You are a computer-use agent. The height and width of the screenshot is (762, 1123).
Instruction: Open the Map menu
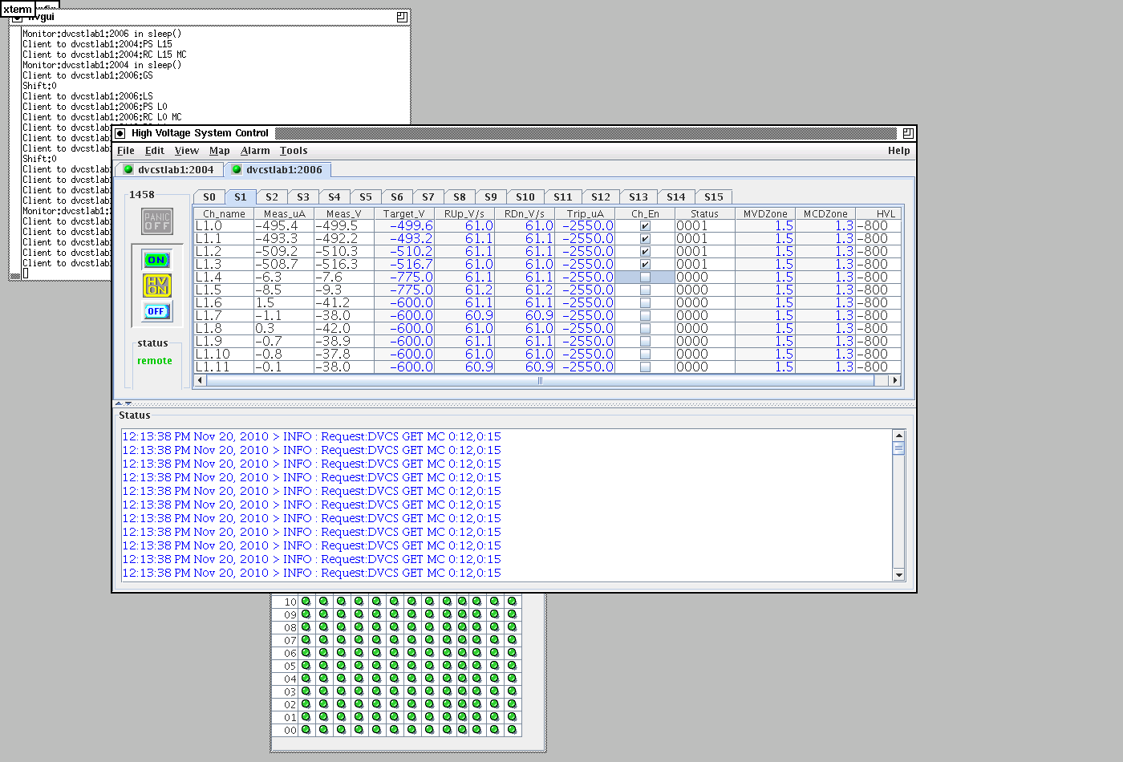tap(219, 151)
